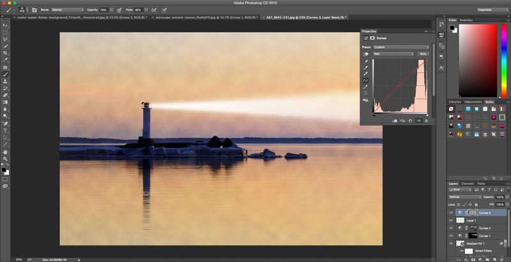This screenshot has width=511, height=262.
Task: Switch to the starscape-ancient-stones document tab
Action: [x=205, y=17]
